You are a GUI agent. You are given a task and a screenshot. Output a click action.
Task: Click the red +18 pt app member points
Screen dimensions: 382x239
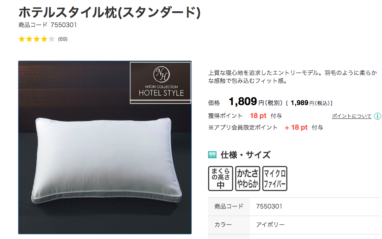[296, 127]
